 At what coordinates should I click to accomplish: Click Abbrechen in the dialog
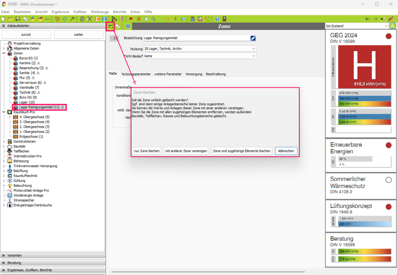point(286,151)
